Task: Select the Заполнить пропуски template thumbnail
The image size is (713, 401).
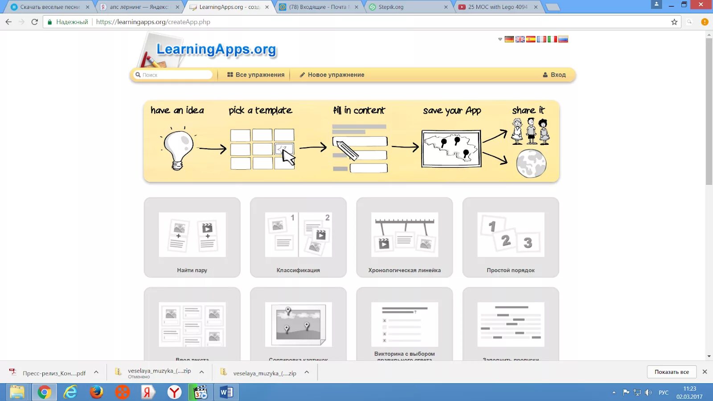Action: [511, 324]
